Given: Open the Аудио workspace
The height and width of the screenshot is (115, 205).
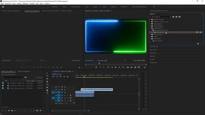Looking at the screenshot, I should point(105,7).
